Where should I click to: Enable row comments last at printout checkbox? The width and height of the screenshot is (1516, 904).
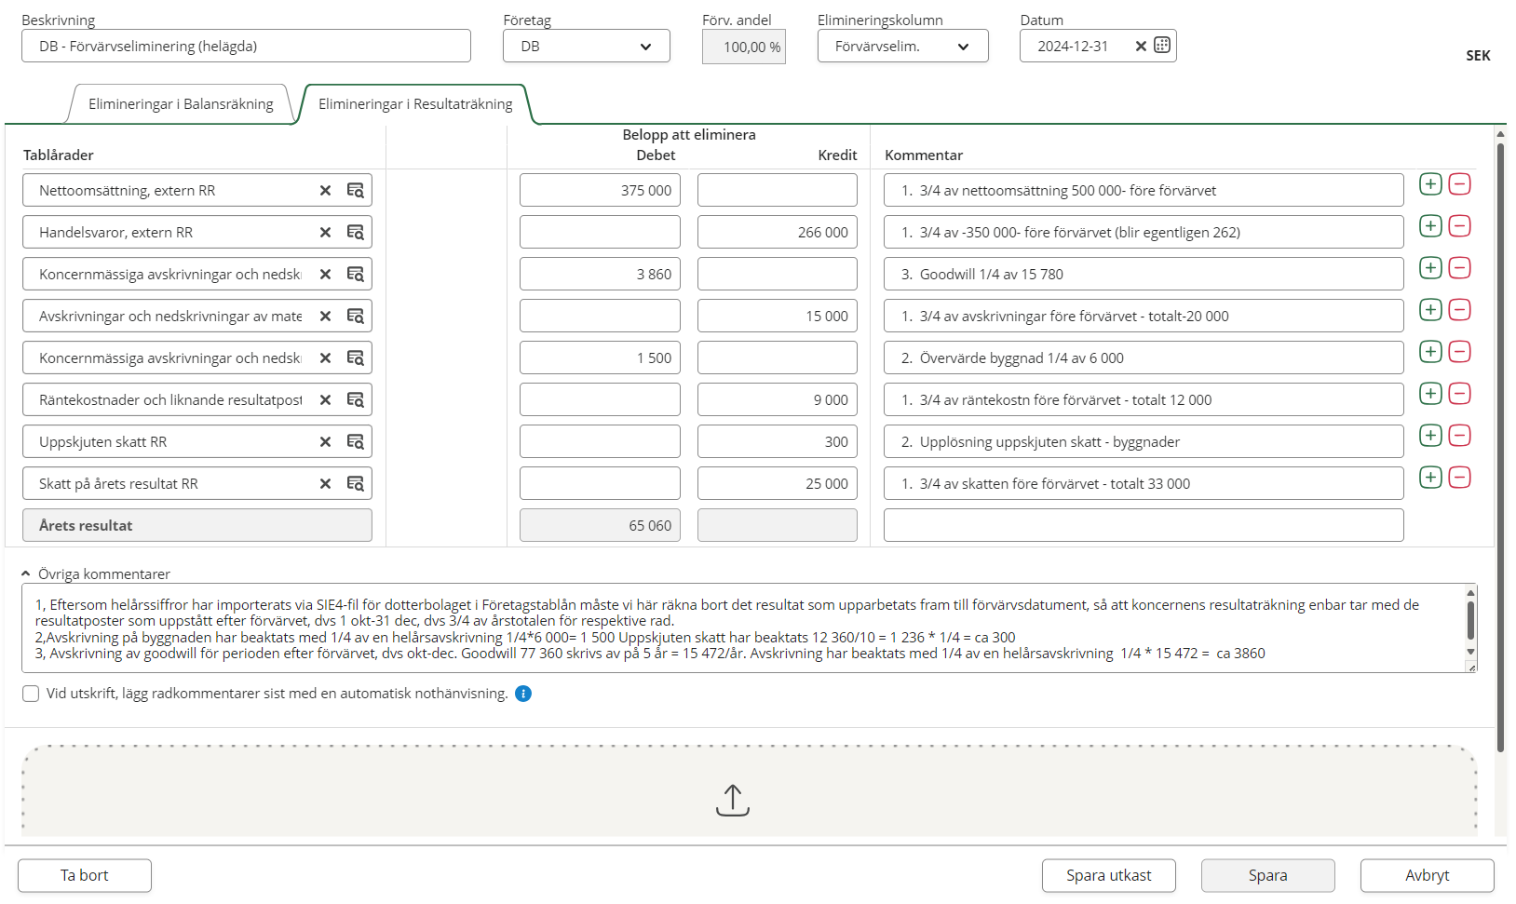[31, 694]
